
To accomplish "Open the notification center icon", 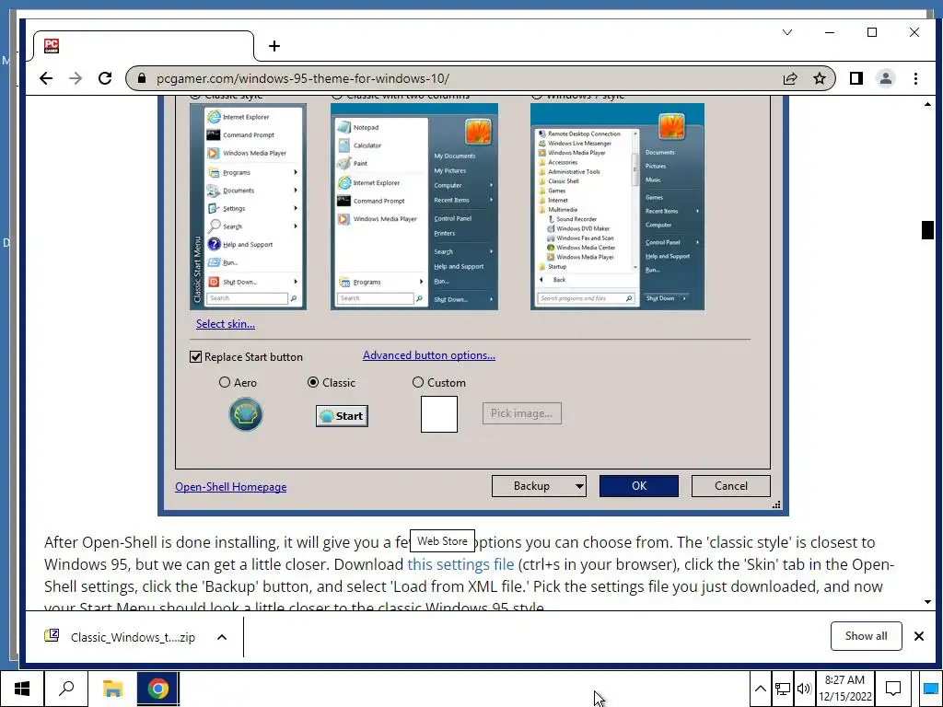I will 893,689.
